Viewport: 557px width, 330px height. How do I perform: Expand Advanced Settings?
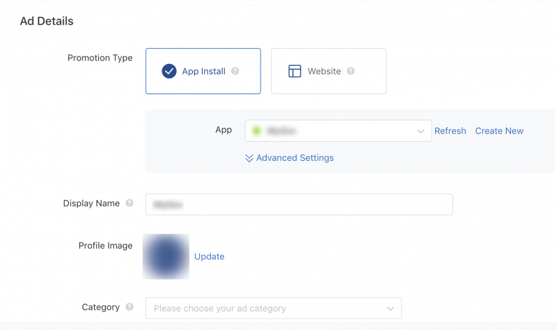[x=294, y=158]
